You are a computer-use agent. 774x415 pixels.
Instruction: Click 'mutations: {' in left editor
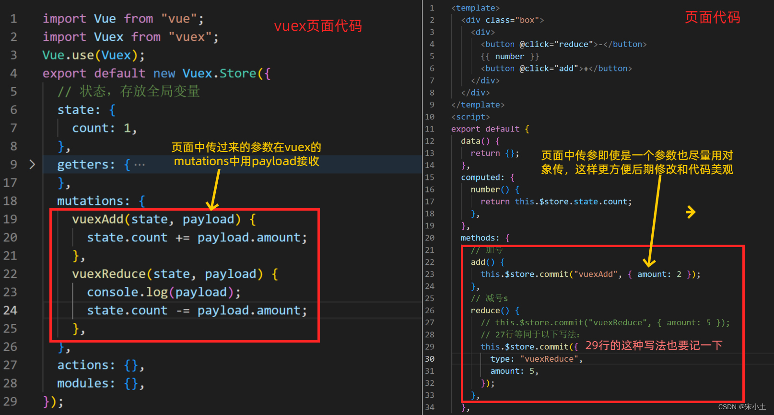[x=101, y=201]
